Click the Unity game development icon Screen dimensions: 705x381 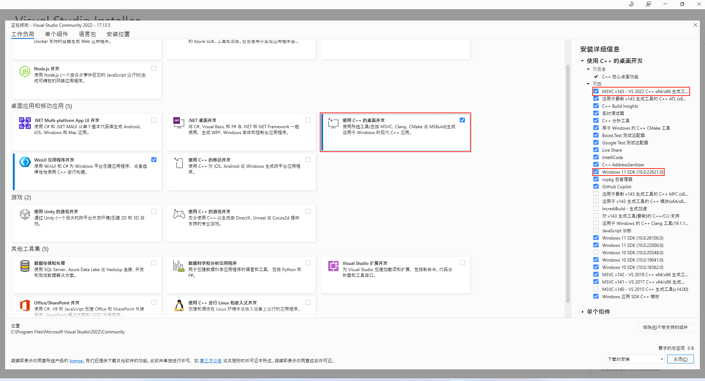click(x=25, y=214)
